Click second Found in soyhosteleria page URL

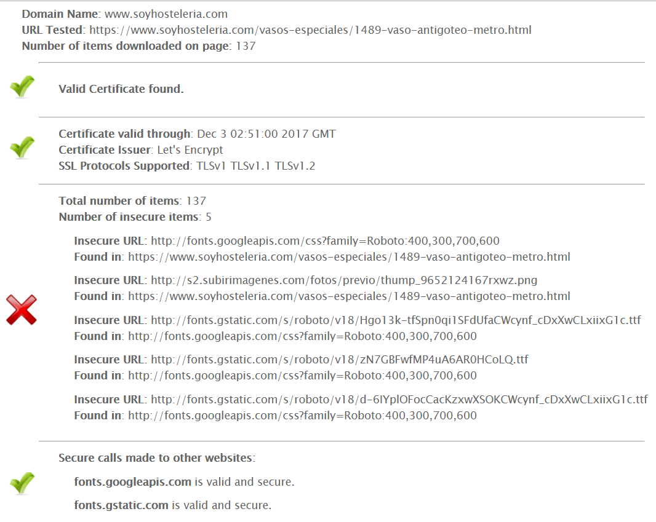point(349,296)
